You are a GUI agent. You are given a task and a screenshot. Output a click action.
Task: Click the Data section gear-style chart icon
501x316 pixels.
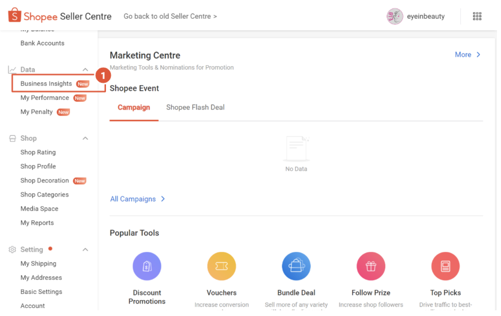point(13,69)
